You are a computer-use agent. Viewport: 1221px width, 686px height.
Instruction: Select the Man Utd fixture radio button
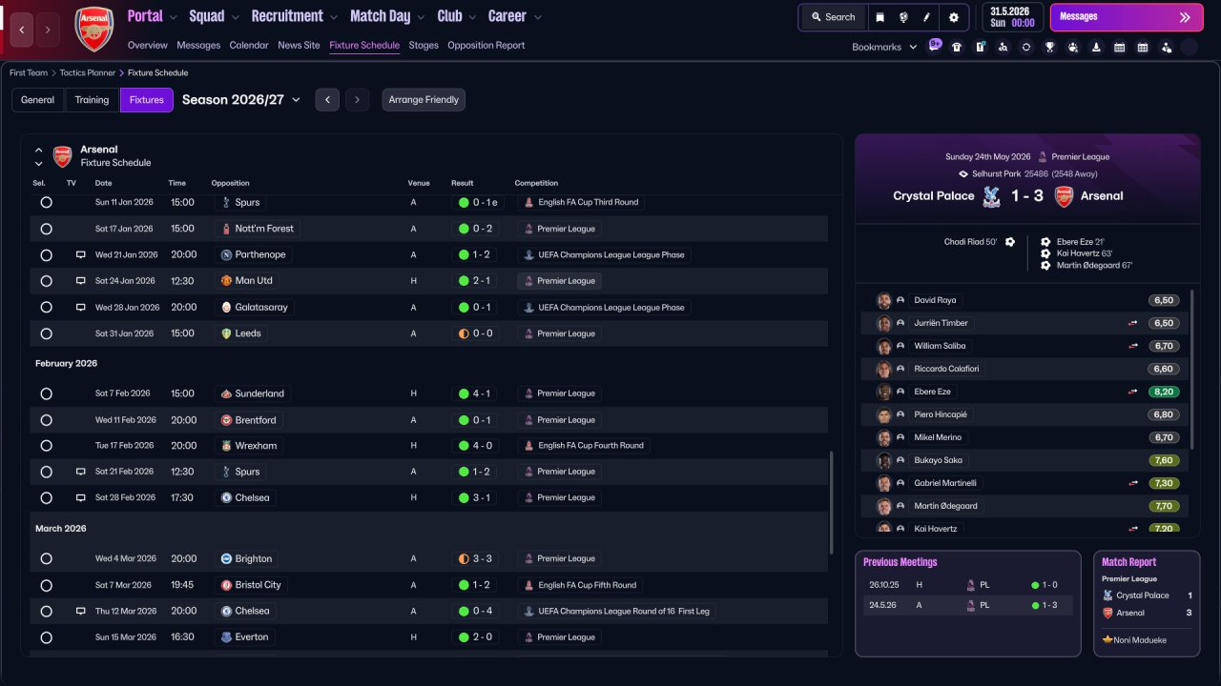46,281
